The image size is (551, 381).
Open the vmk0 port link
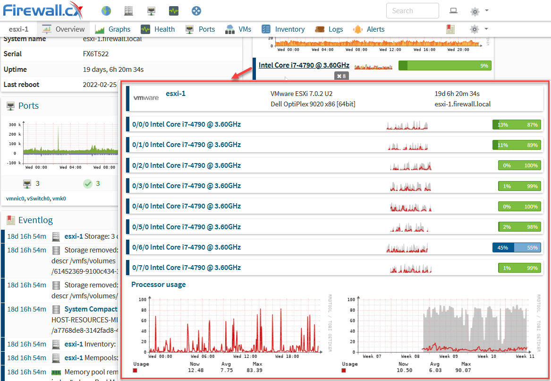pyautogui.click(x=59, y=199)
